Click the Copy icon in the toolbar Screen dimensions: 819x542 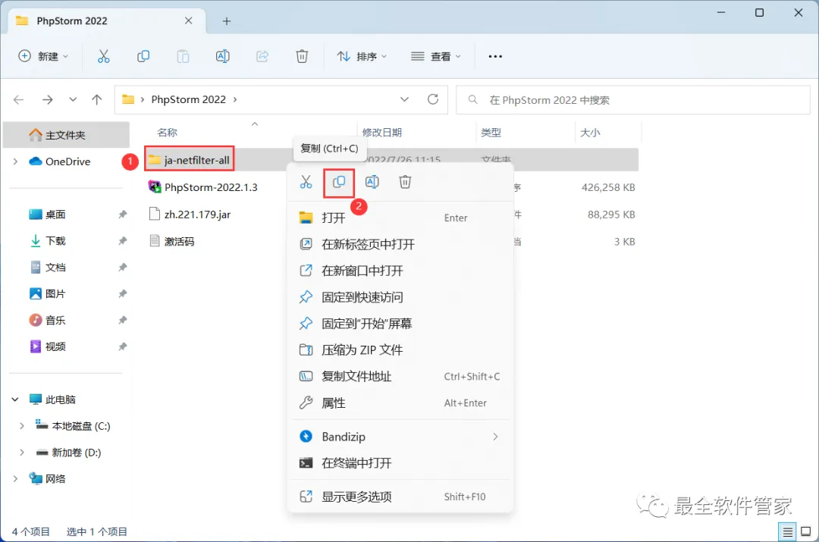pyautogui.click(x=143, y=56)
